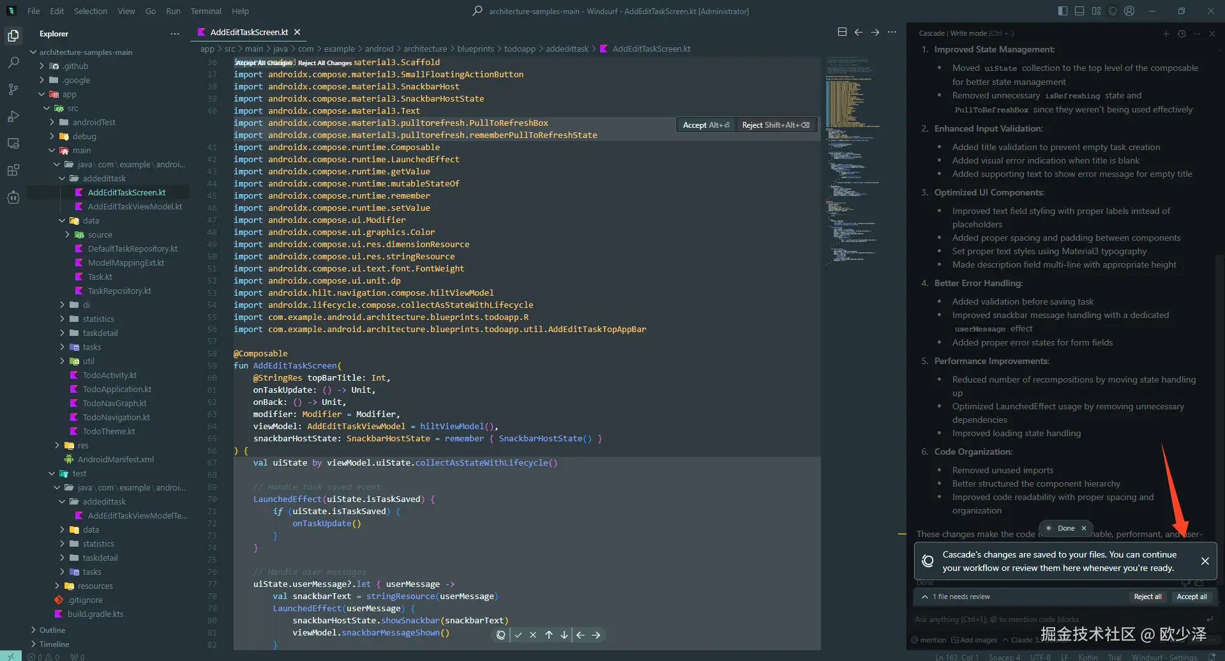This screenshot has width=1225, height=661.
Task: Click Reject all in Cascade panel
Action: (x=1147, y=596)
